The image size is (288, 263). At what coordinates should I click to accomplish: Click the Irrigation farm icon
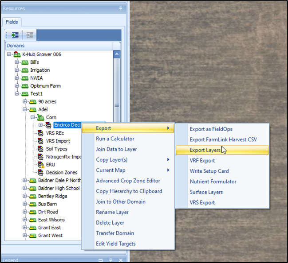[25, 70]
